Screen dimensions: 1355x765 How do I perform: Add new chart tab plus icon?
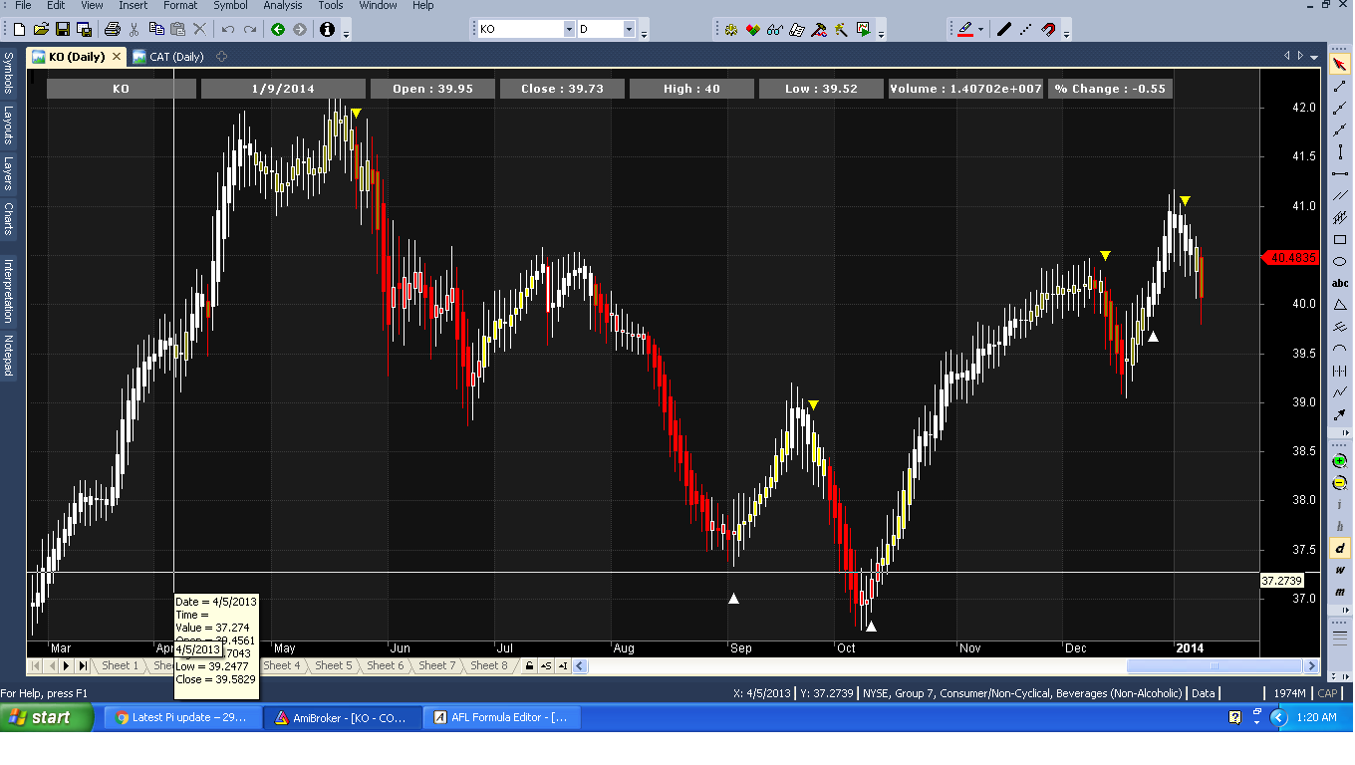(221, 57)
